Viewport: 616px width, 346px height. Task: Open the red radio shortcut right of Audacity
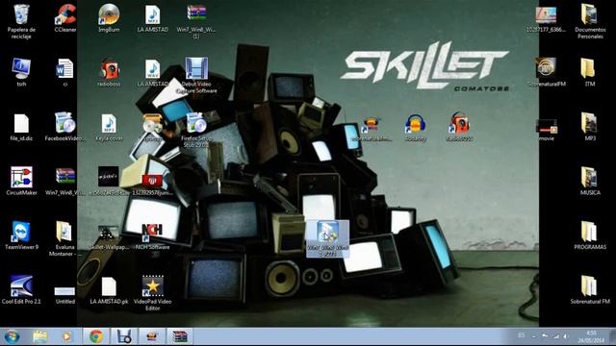coord(459,126)
